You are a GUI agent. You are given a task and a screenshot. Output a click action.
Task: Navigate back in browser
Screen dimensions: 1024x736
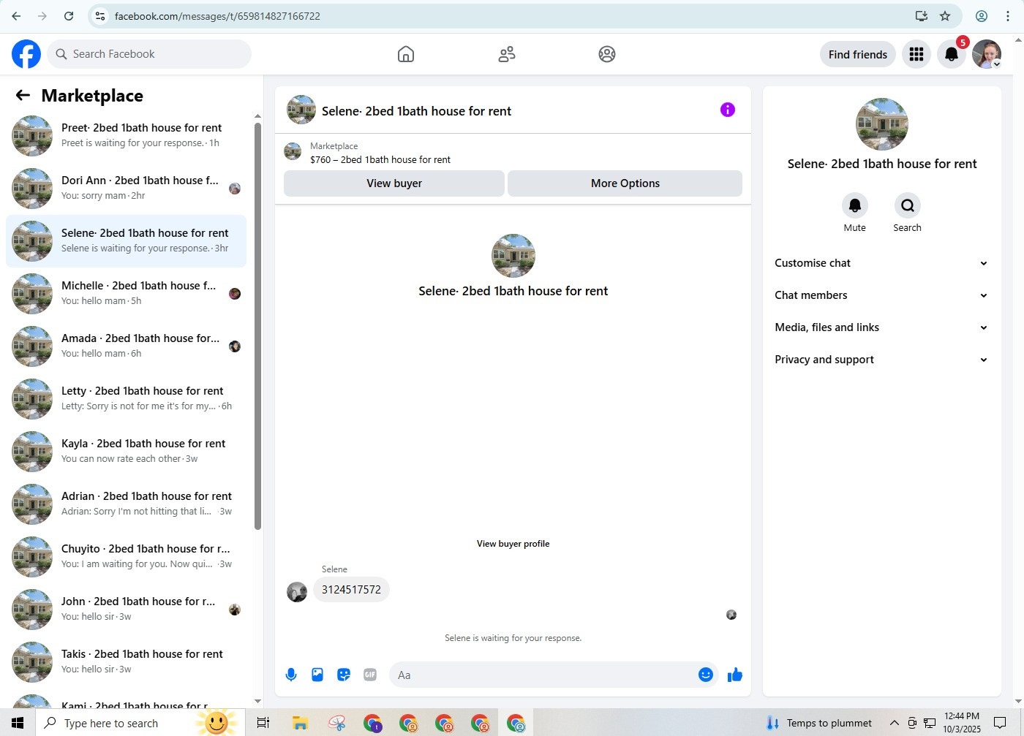click(x=16, y=16)
